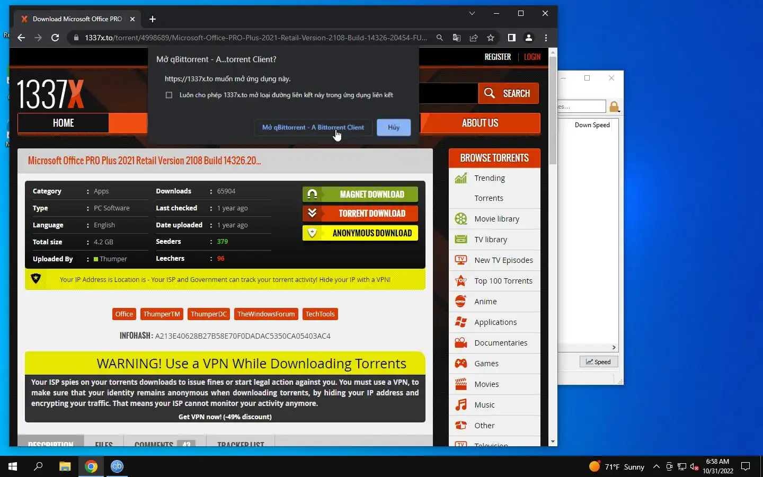Open New TV Episodes category
The image size is (763, 477).
click(x=494, y=260)
